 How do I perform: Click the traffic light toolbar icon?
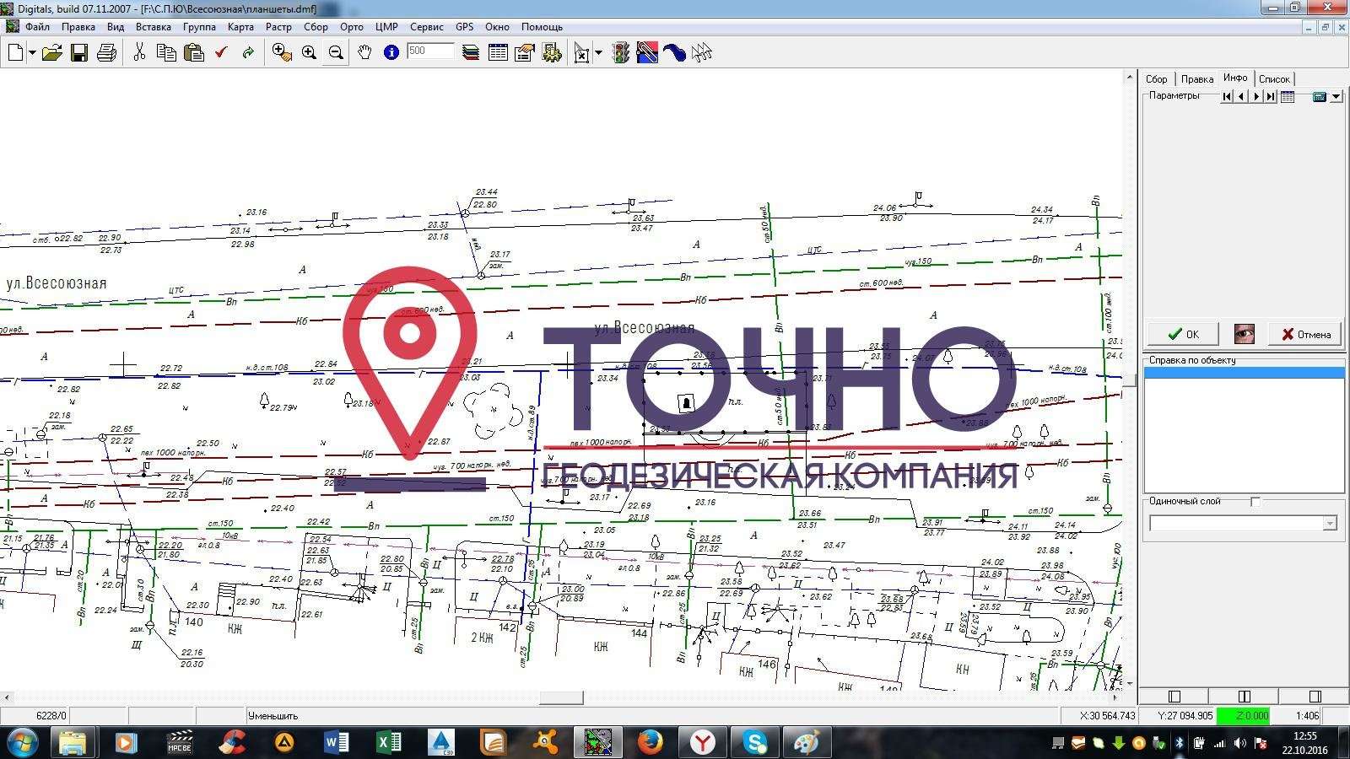click(621, 52)
